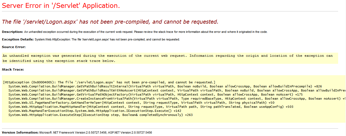
Task: Click the CreateInstanceFromVirtualPath stack trace line
Action: 176,99
